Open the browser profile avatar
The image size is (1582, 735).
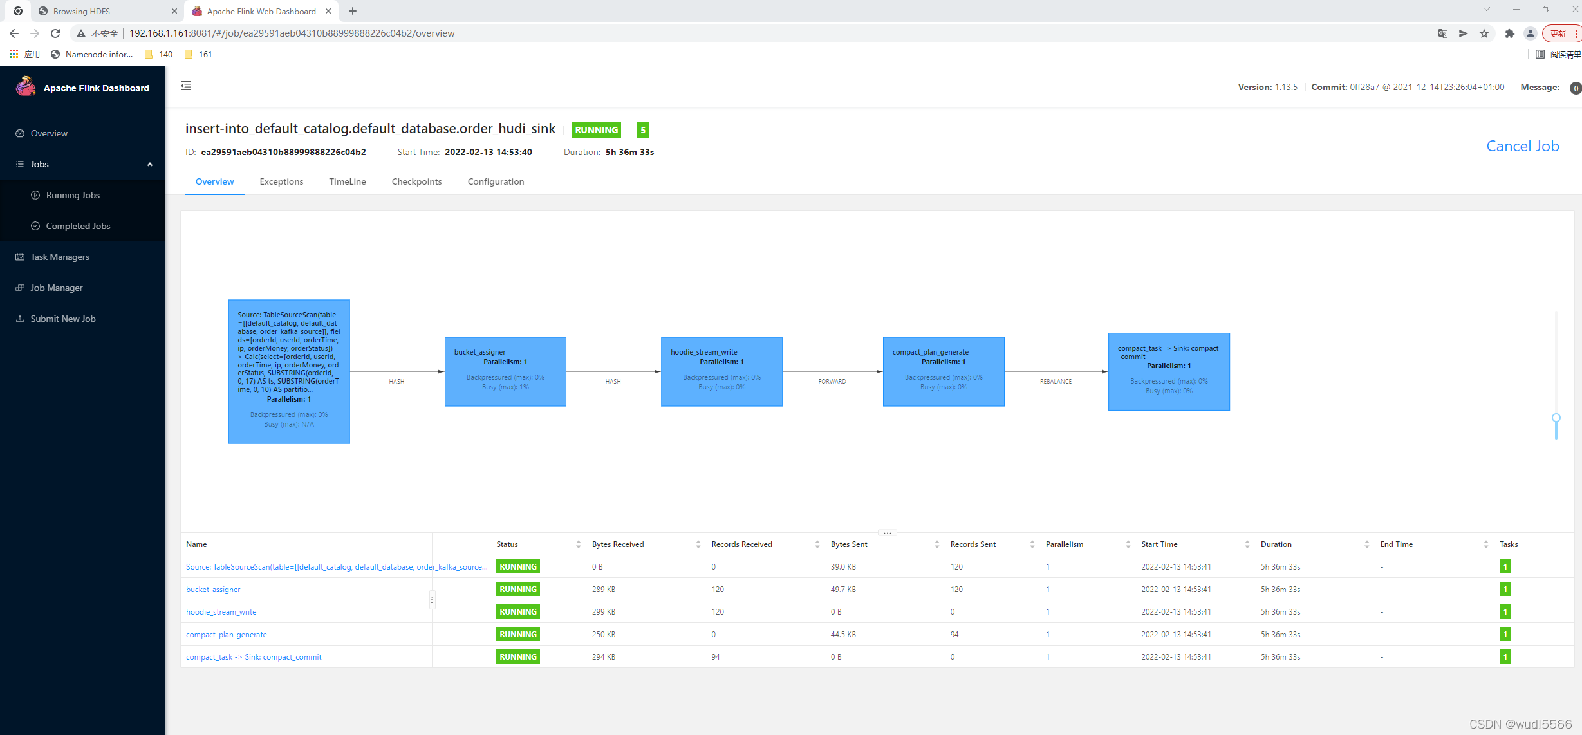pos(1531,33)
